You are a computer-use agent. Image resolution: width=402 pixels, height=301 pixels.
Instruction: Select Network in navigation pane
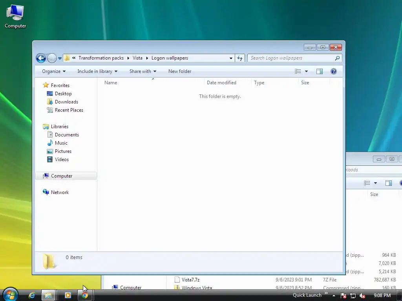click(x=60, y=192)
